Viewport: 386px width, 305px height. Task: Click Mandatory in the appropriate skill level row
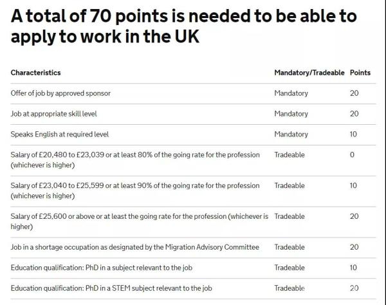[291, 114]
